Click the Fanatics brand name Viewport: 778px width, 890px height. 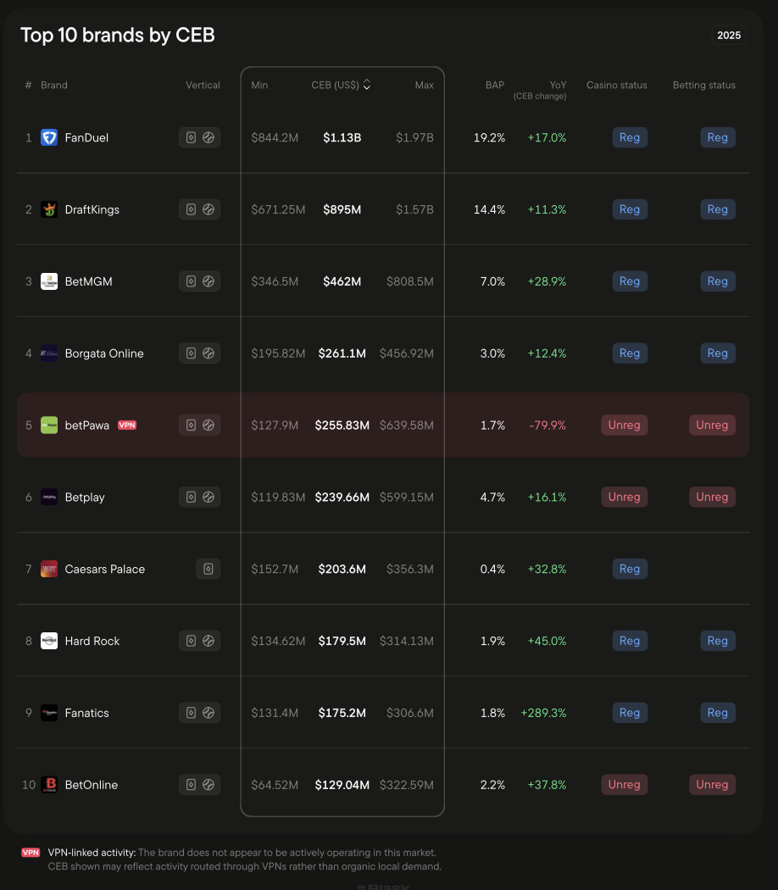click(86, 713)
